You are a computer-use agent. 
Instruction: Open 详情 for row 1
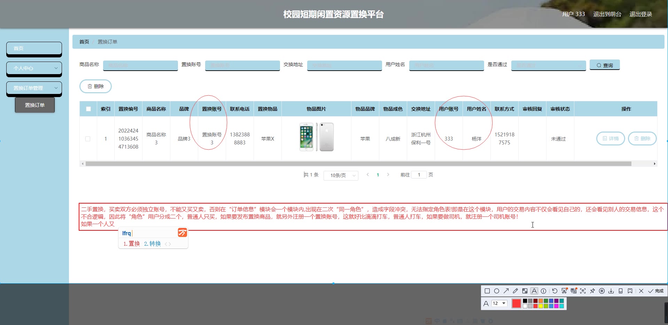click(x=611, y=138)
